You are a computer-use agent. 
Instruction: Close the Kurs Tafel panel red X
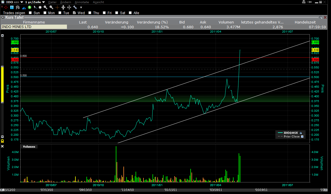325,17
